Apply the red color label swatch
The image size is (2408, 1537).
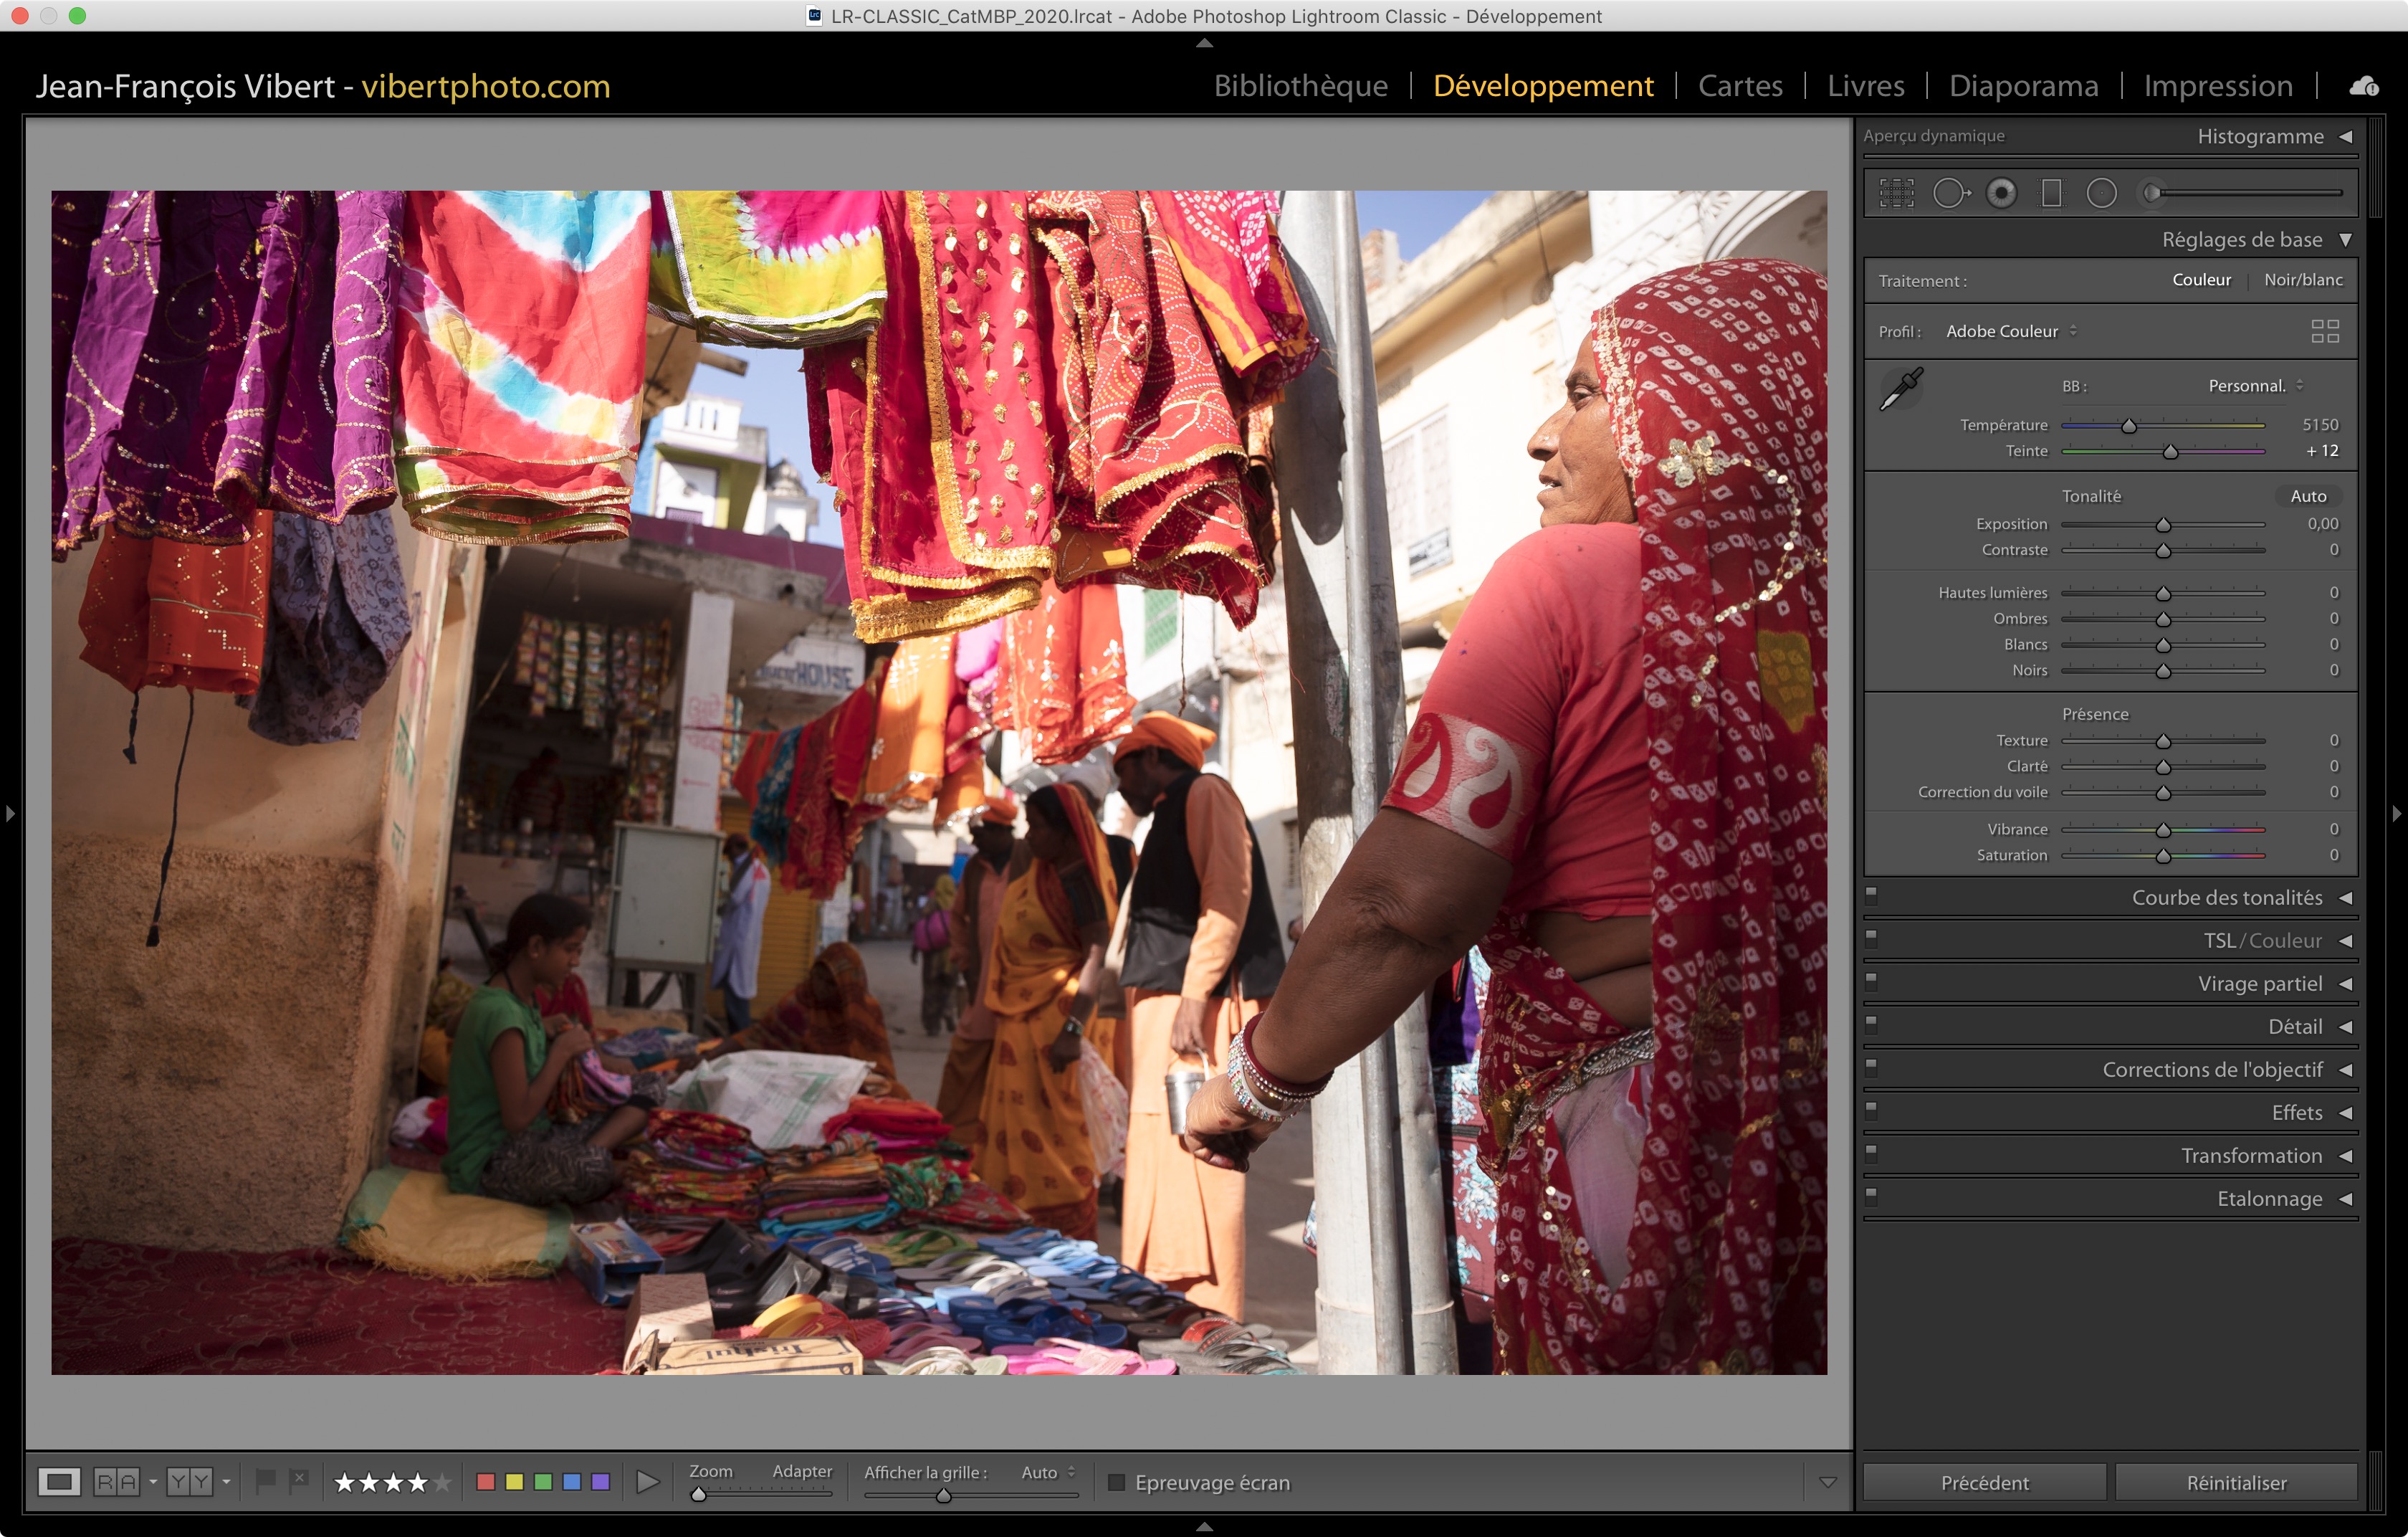pos(486,1482)
